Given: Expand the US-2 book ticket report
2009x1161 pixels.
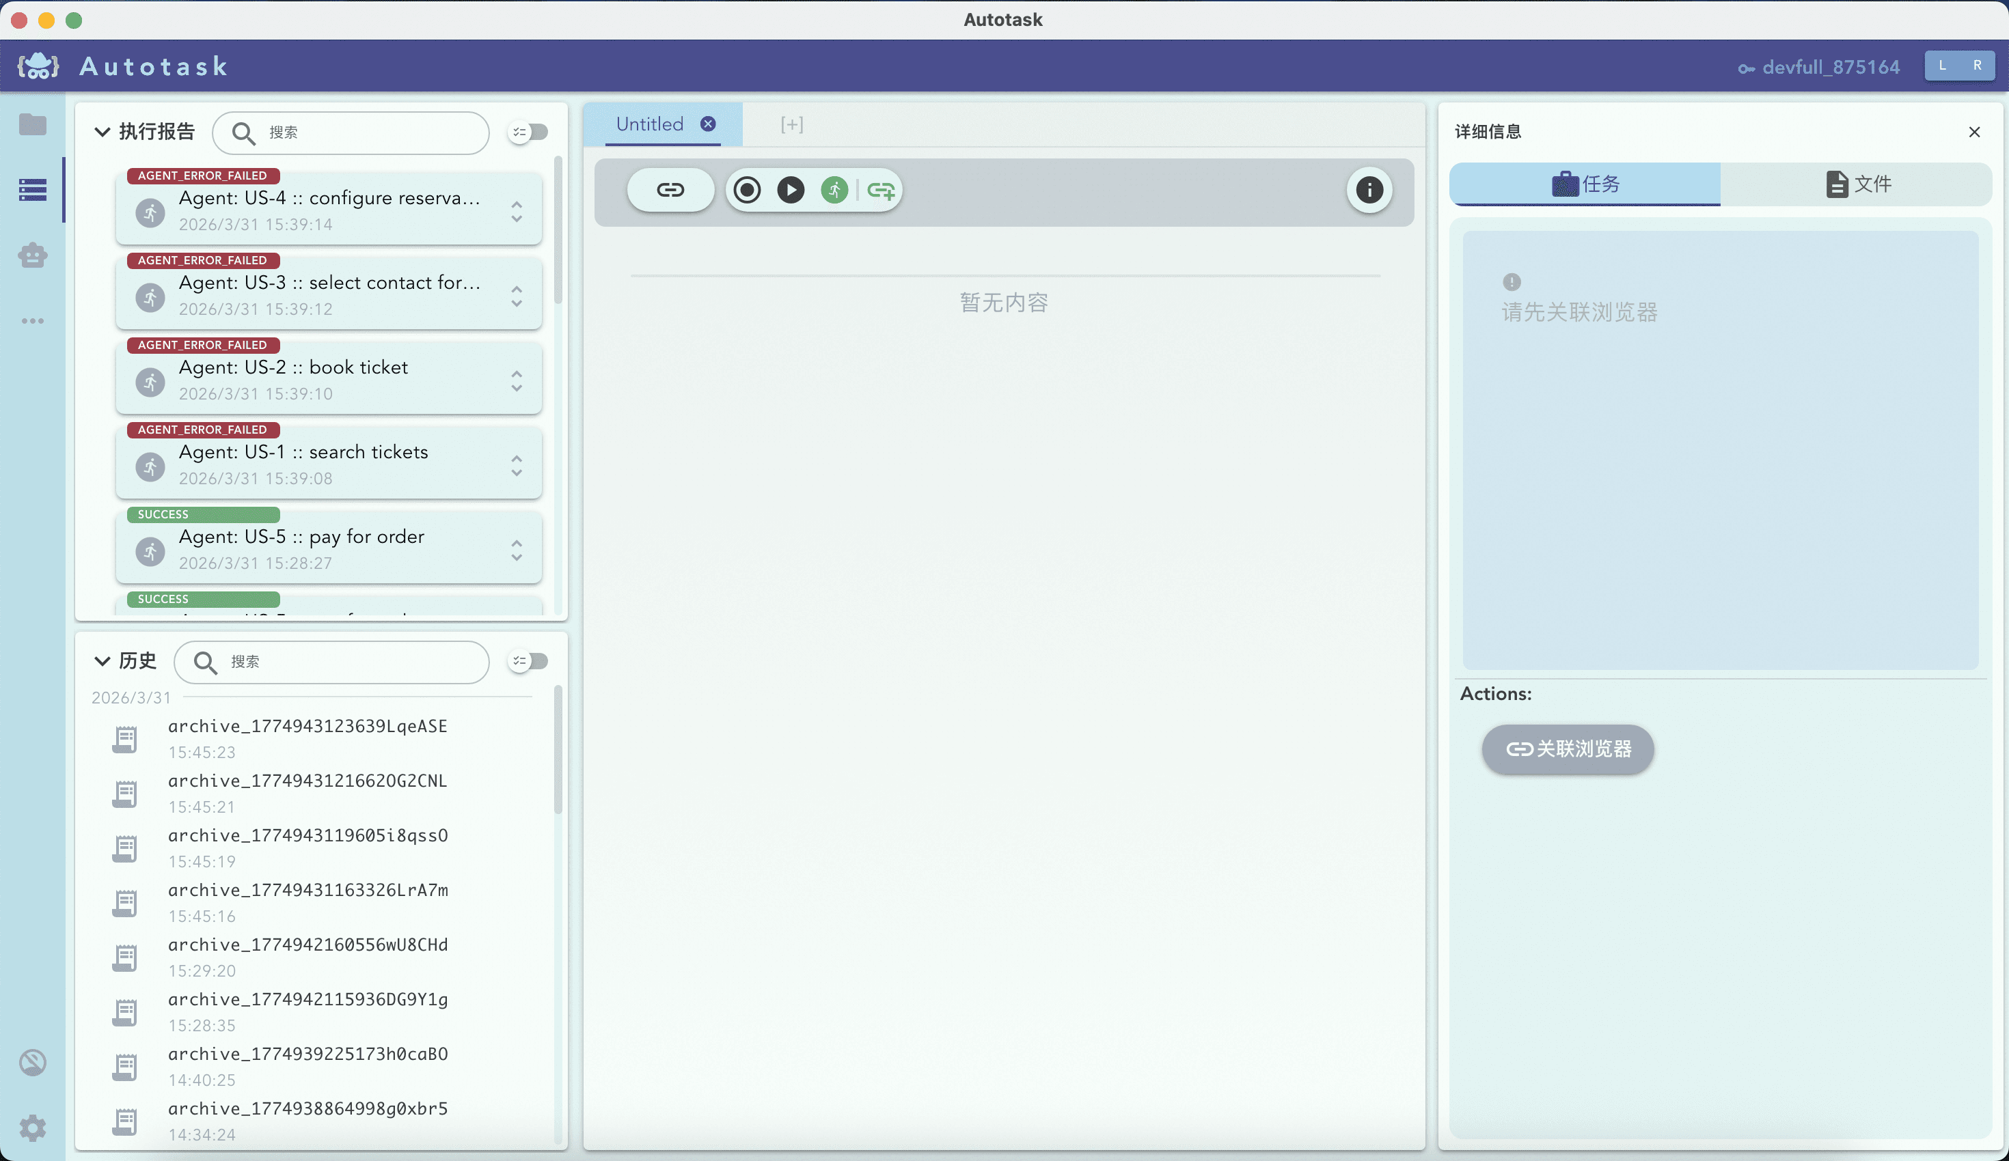Looking at the screenshot, I should pyautogui.click(x=517, y=381).
